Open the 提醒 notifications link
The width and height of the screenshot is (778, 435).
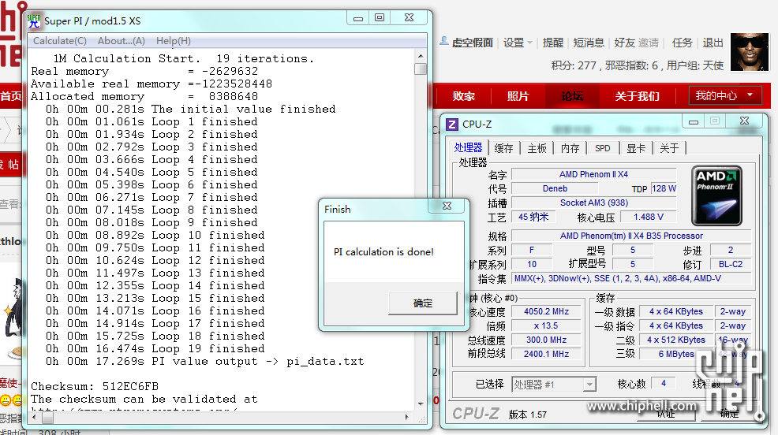(553, 43)
